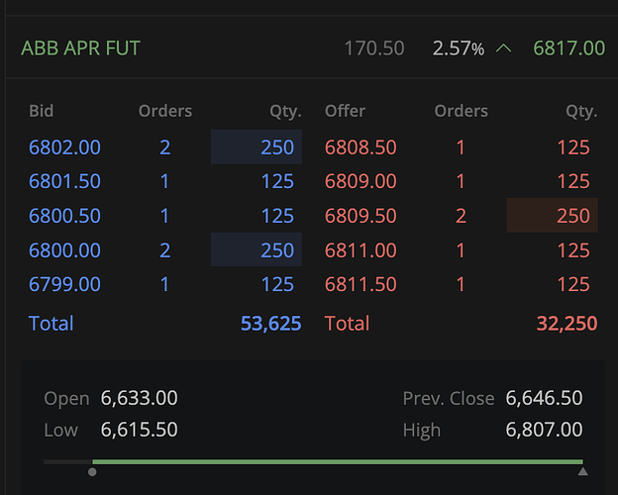Screen dimensions: 618x495
Task: Collapse market depth using the green chevron
Action: click(x=503, y=49)
